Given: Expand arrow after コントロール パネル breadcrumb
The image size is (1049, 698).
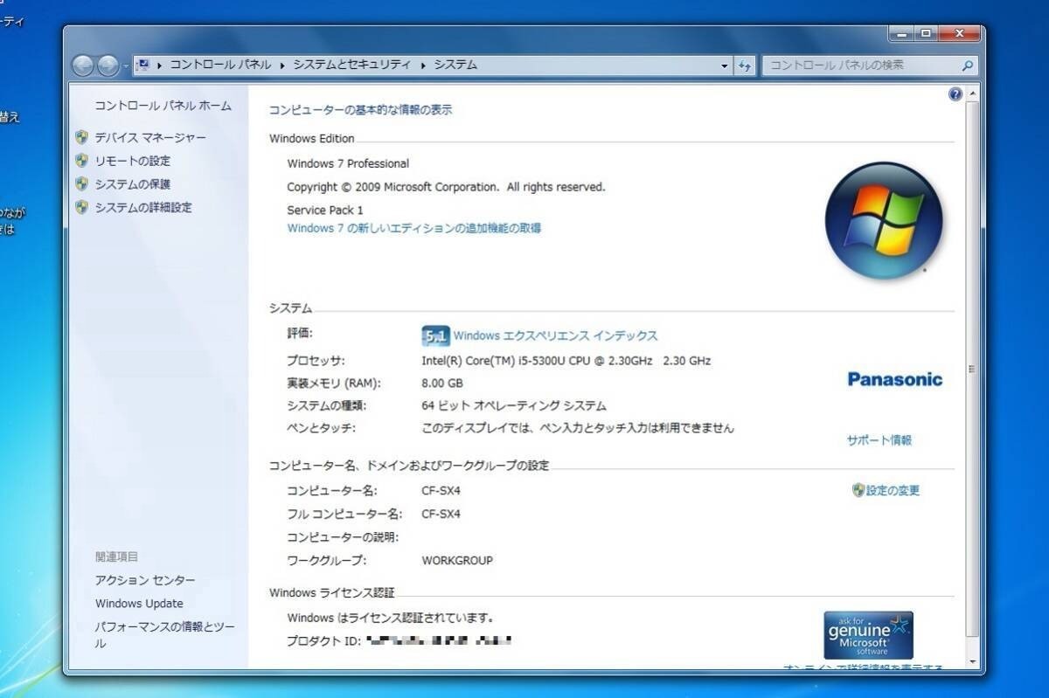Looking at the screenshot, I should click(282, 65).
